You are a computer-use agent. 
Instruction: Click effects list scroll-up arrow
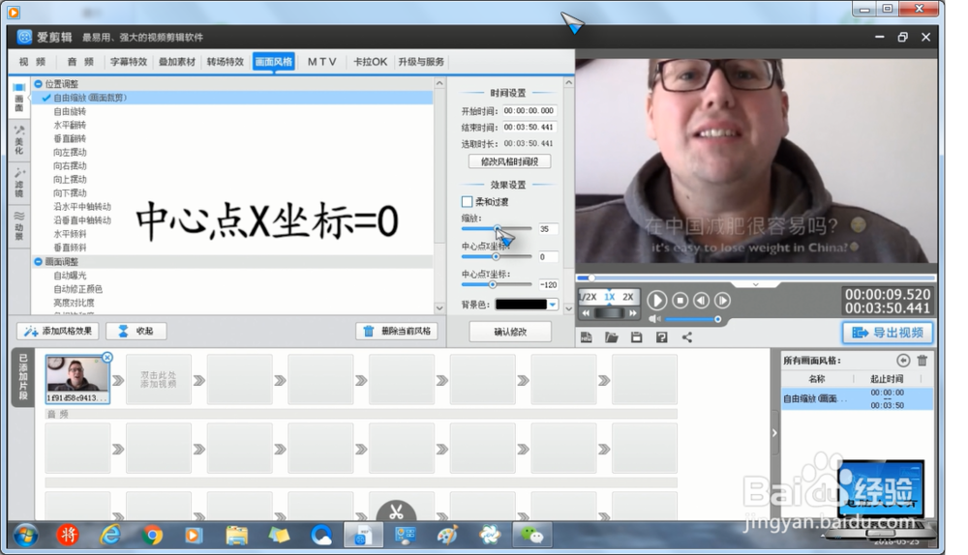pyautogui.click(x=439, y=83)
